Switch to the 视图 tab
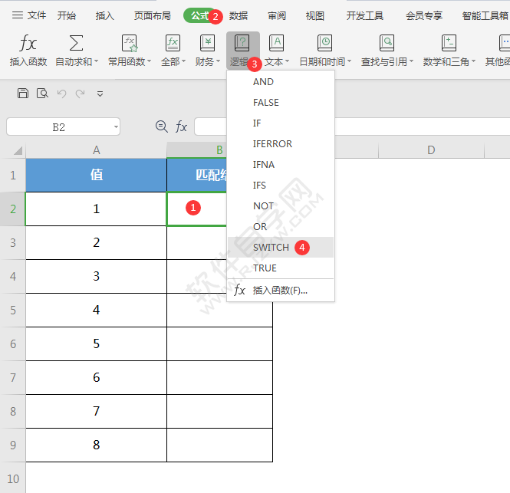Viewport: 510px width, 493px height. tap(315, 15)
